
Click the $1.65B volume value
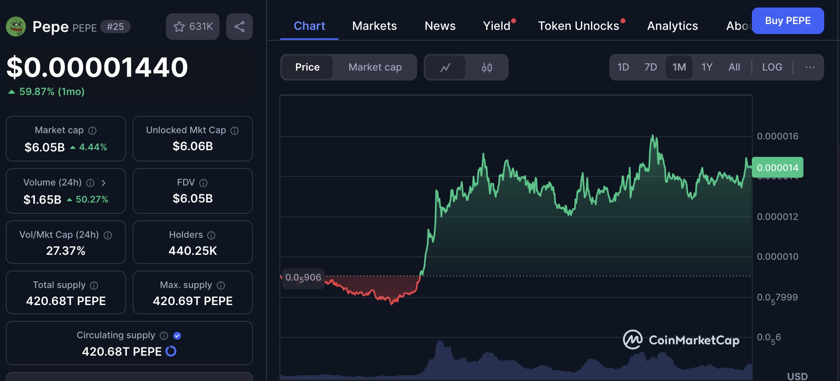click(x=42, y=200)
